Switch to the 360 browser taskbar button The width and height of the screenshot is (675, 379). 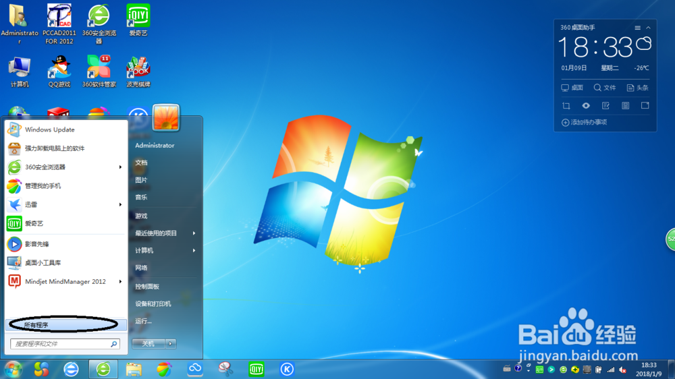coord(103,370)
